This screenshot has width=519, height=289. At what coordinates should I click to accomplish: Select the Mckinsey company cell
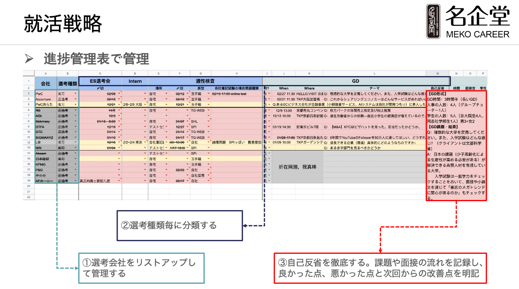(x=45, y=121)
